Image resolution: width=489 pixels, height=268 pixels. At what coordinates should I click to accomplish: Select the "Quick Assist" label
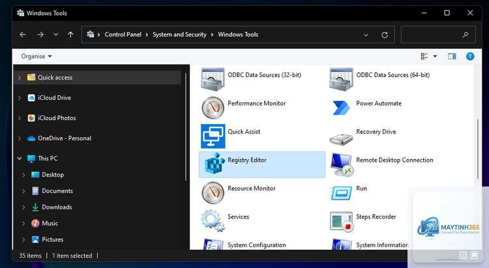(244, 132)
